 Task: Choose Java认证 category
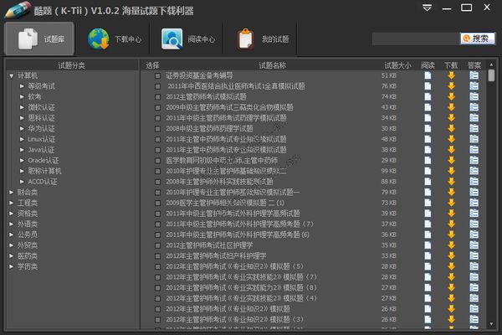click(41, 150)
